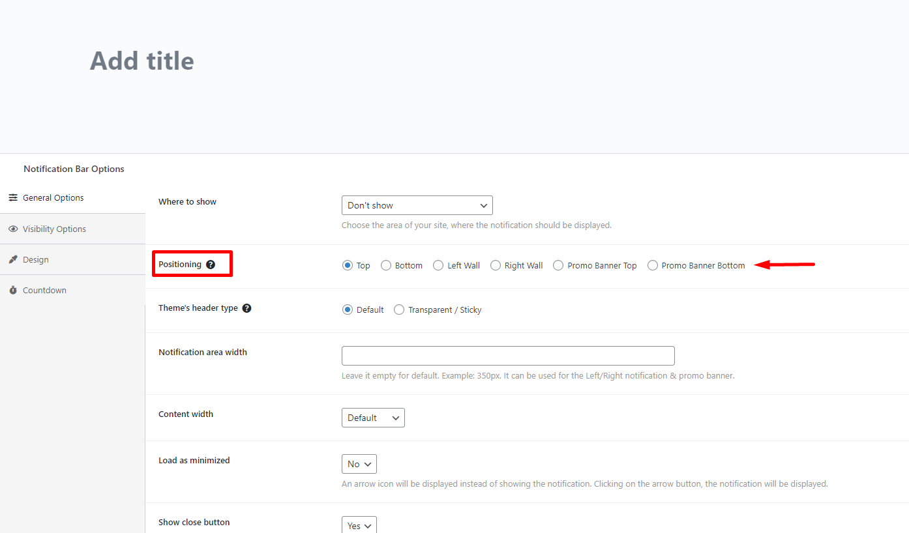Choose Transparent / Sticky header type
Image resolution: width=909 pixels, height=533 pixels.
pos(399,310)
